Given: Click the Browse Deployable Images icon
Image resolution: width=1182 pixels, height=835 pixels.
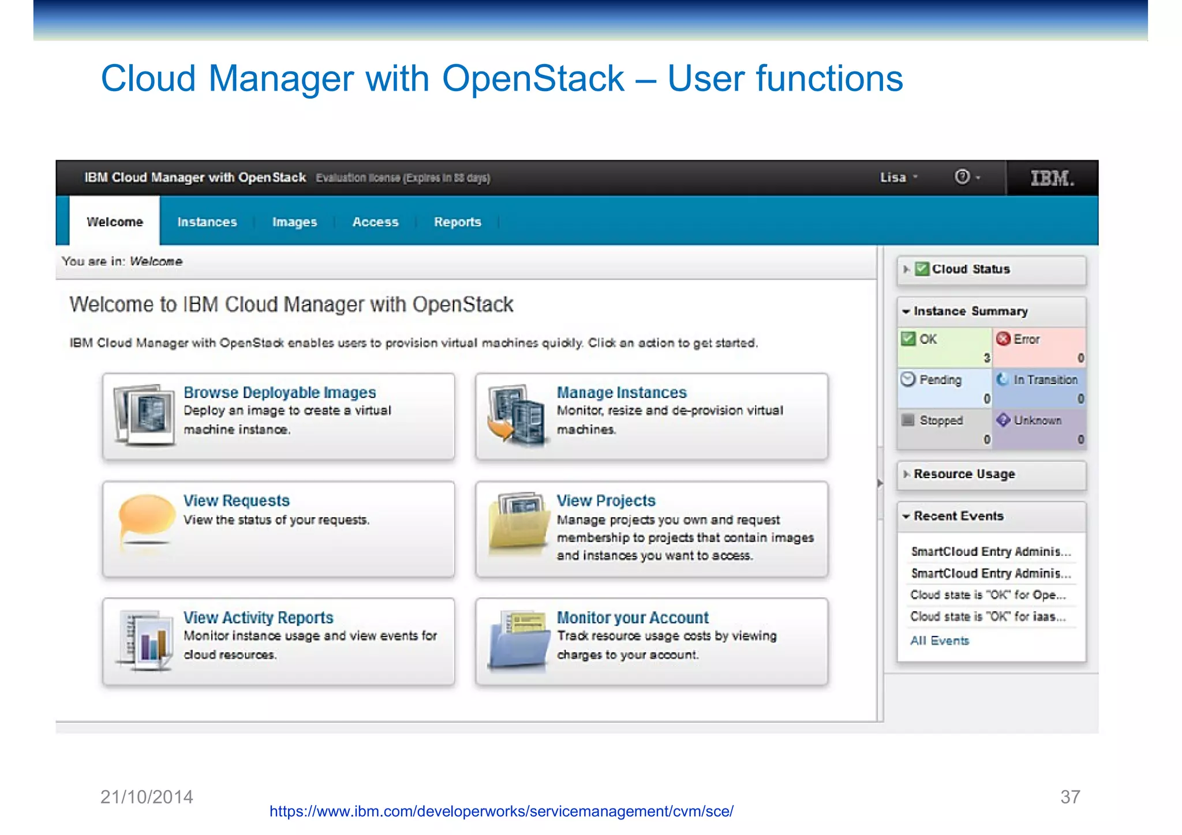Looking at the screenshot, I should [145, 415].
